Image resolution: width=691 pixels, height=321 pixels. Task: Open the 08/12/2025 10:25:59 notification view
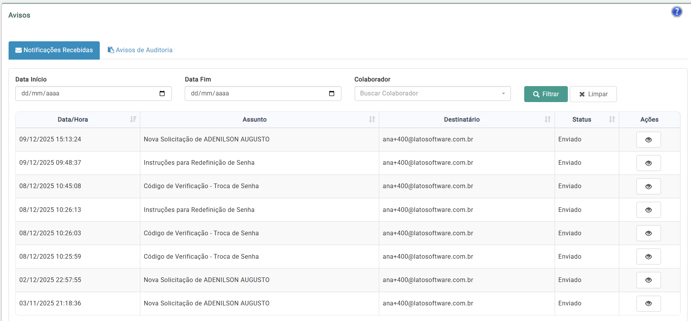coord(648,257)
